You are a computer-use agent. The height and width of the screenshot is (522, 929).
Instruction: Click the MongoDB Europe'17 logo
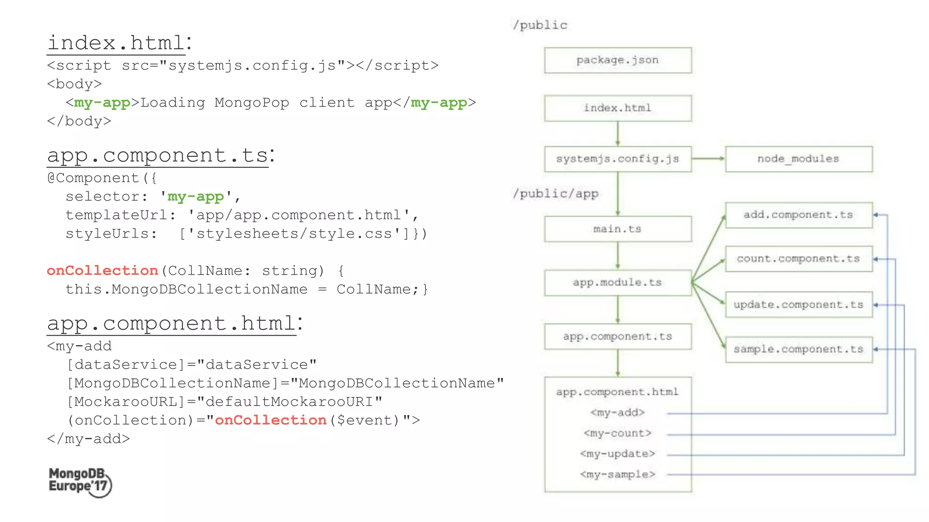(x=80, y=482)
